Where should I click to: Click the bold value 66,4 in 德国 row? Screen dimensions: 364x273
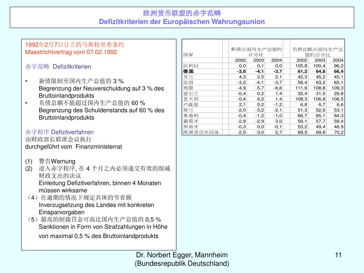339,71
